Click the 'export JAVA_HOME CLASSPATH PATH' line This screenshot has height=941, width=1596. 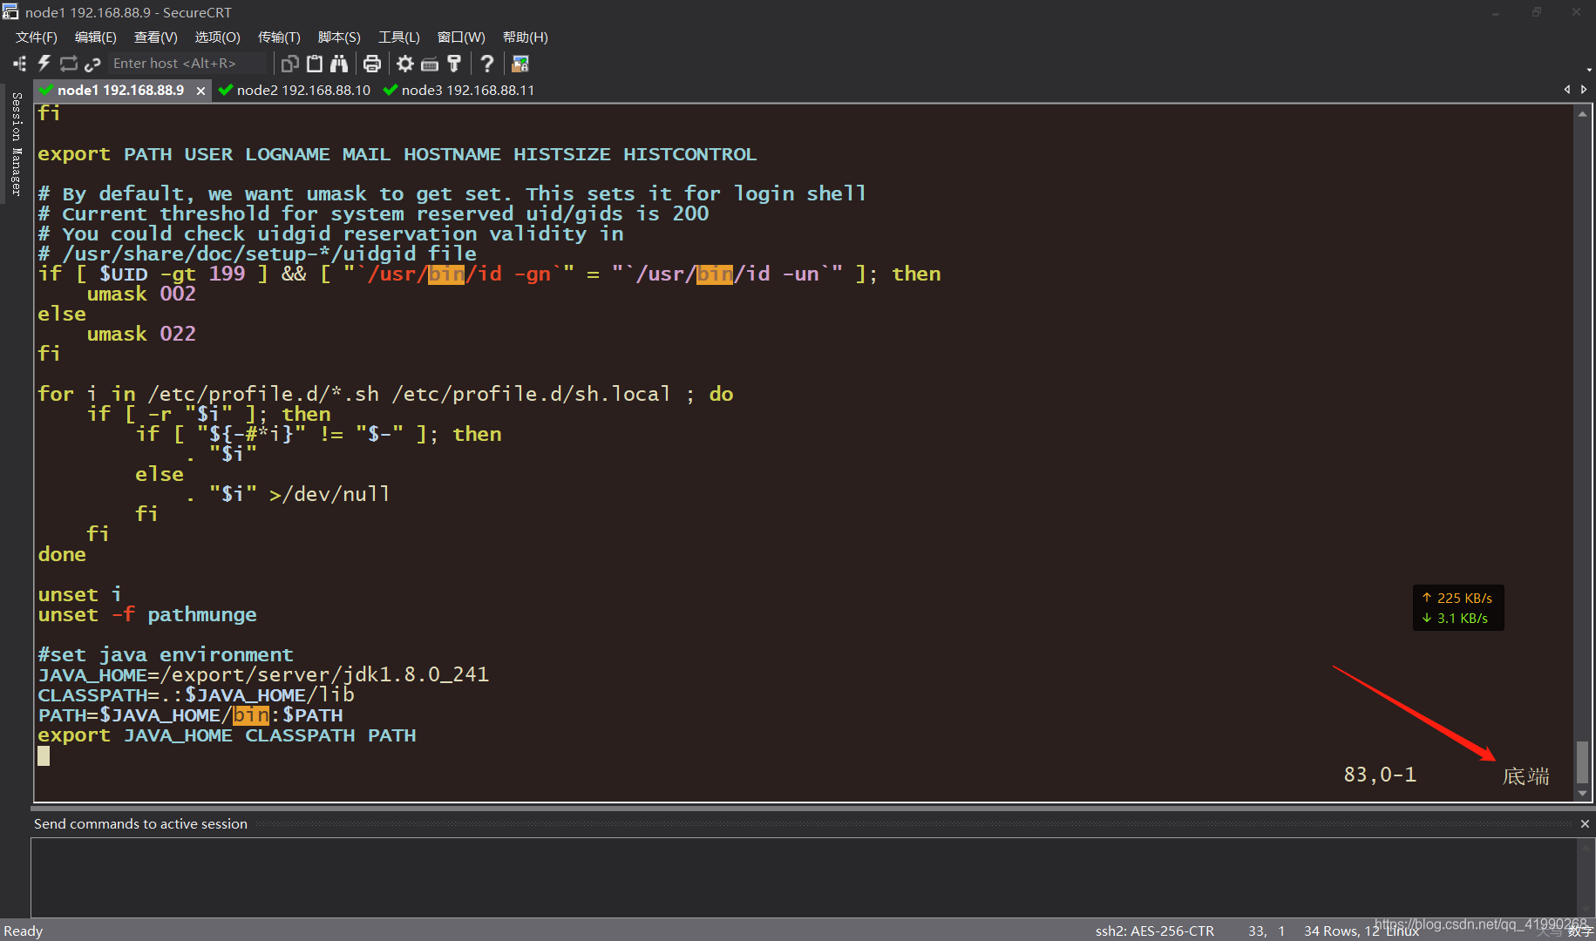coord(227,735)
